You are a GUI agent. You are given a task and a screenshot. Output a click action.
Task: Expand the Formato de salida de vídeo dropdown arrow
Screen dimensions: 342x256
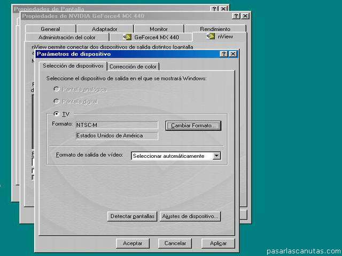[216, 156]
